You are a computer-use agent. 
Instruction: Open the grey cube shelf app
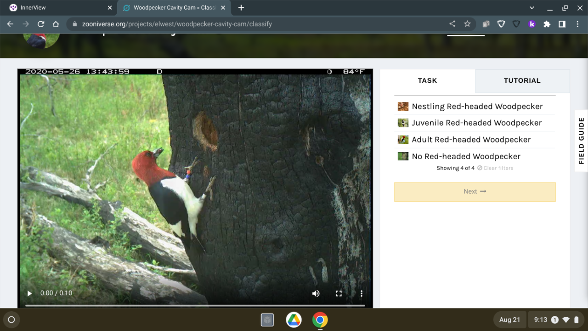click(267, 320)
